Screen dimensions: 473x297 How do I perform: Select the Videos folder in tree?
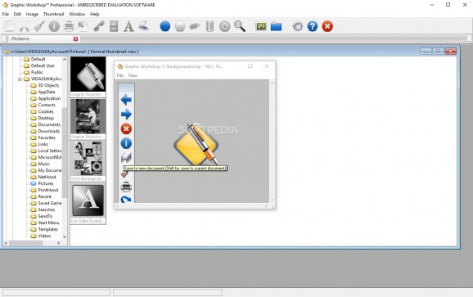coord(41,236)
